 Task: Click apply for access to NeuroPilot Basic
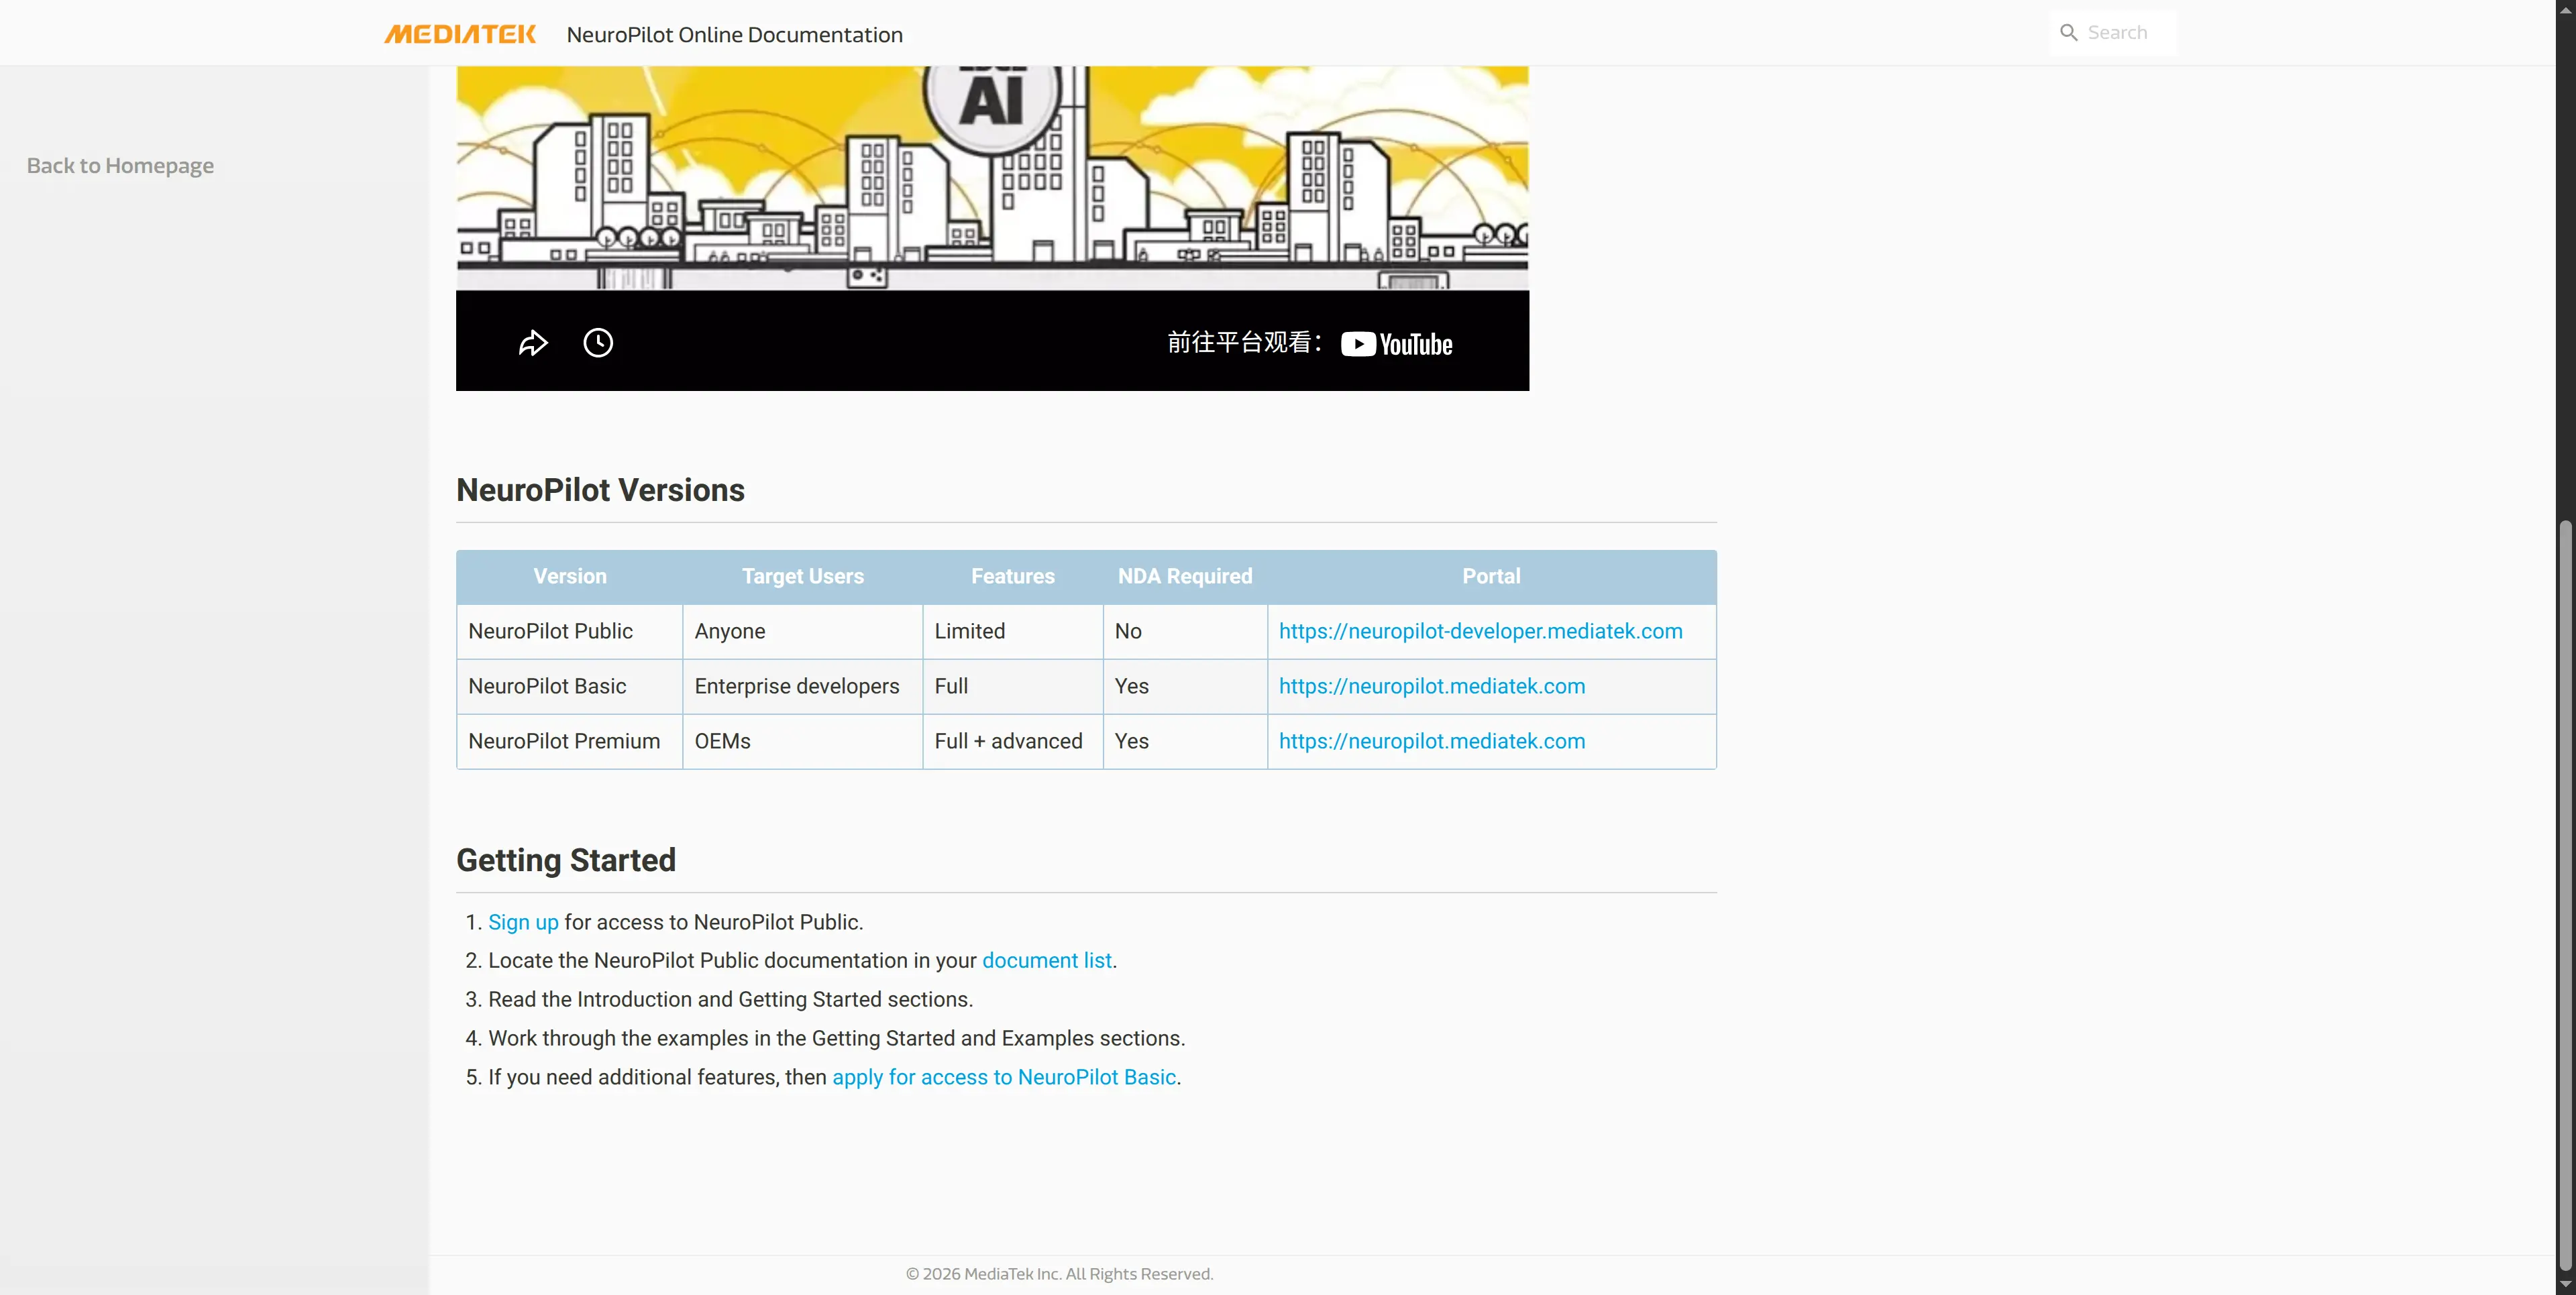(x=1004, y=1077)
